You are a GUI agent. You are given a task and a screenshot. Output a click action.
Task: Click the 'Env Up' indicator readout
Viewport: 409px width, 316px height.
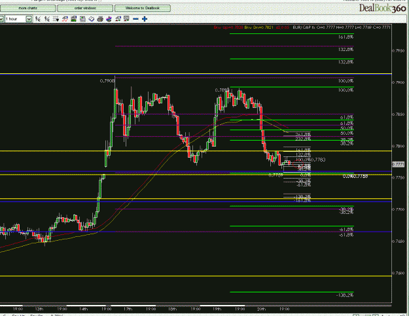(x=228, y=27)
